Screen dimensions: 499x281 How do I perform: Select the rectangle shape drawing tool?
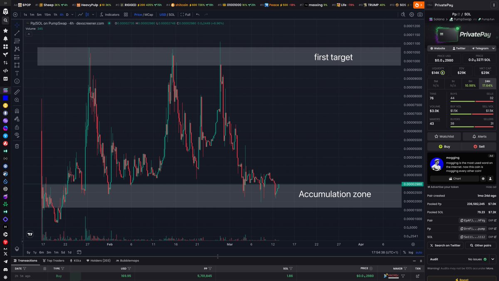click(x=17, y=65)
